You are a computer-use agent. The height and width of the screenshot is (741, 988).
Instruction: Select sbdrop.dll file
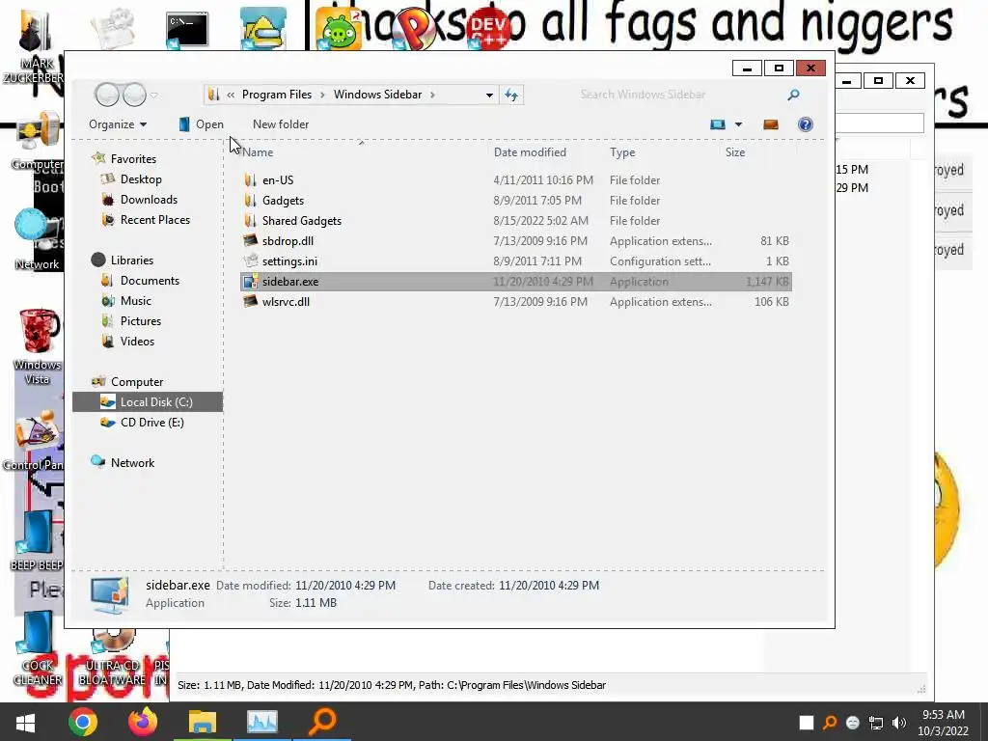[x=516, y=240]
